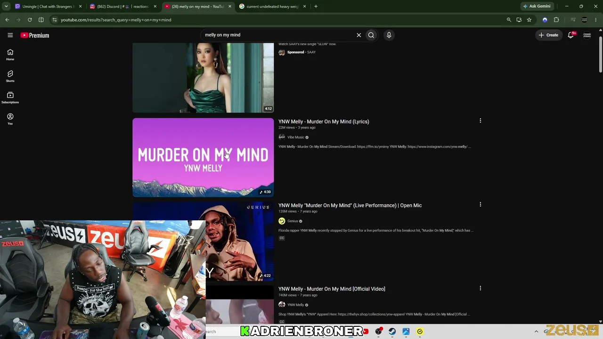
Task: Open a new browser tab
Action: coord(316,7)
